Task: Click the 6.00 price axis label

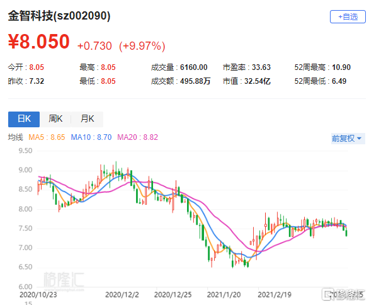Action: pyautogui.click(x=25, y=287)
